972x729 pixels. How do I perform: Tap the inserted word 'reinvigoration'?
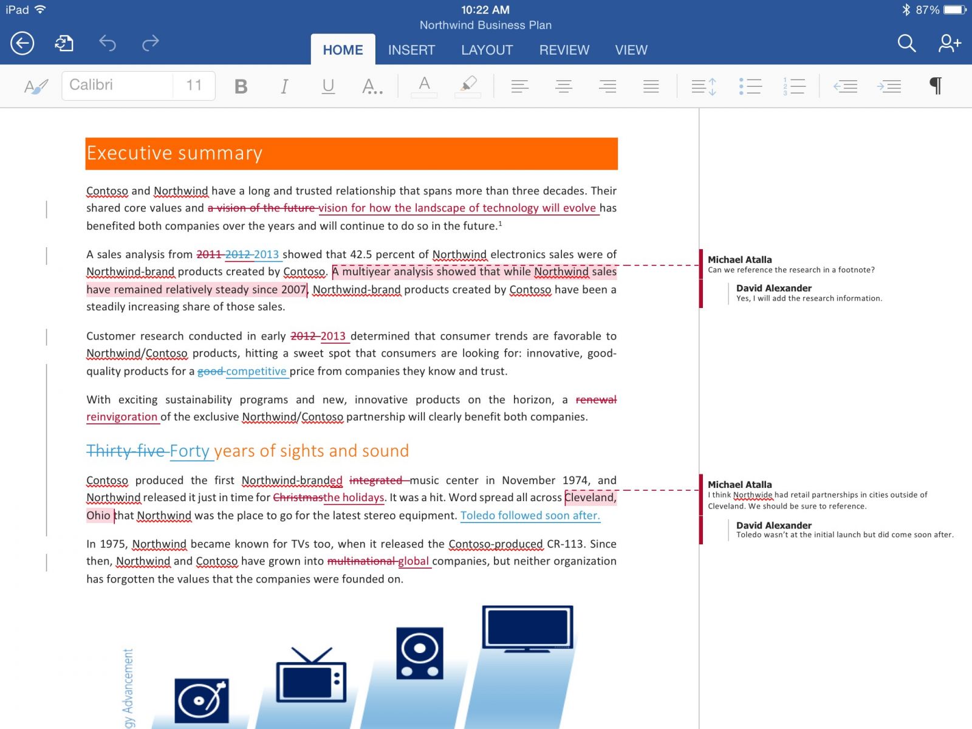[122, 417]
